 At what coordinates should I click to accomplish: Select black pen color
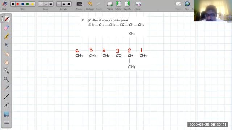tap(13, 4)
